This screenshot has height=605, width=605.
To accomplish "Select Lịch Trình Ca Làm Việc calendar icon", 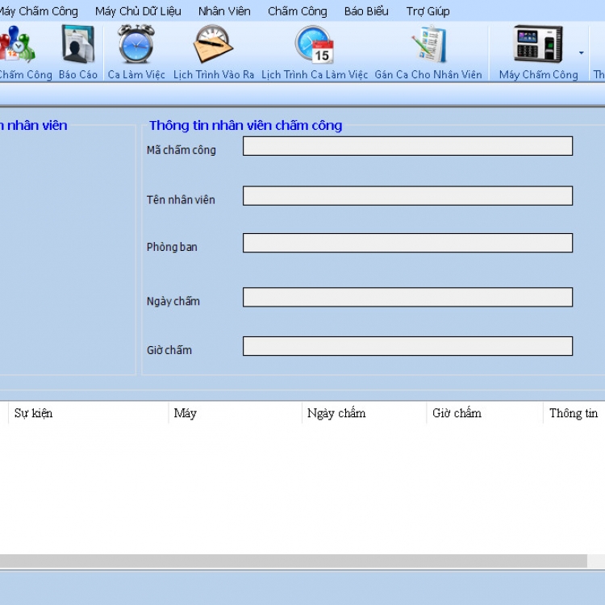I will click(315, 45).
